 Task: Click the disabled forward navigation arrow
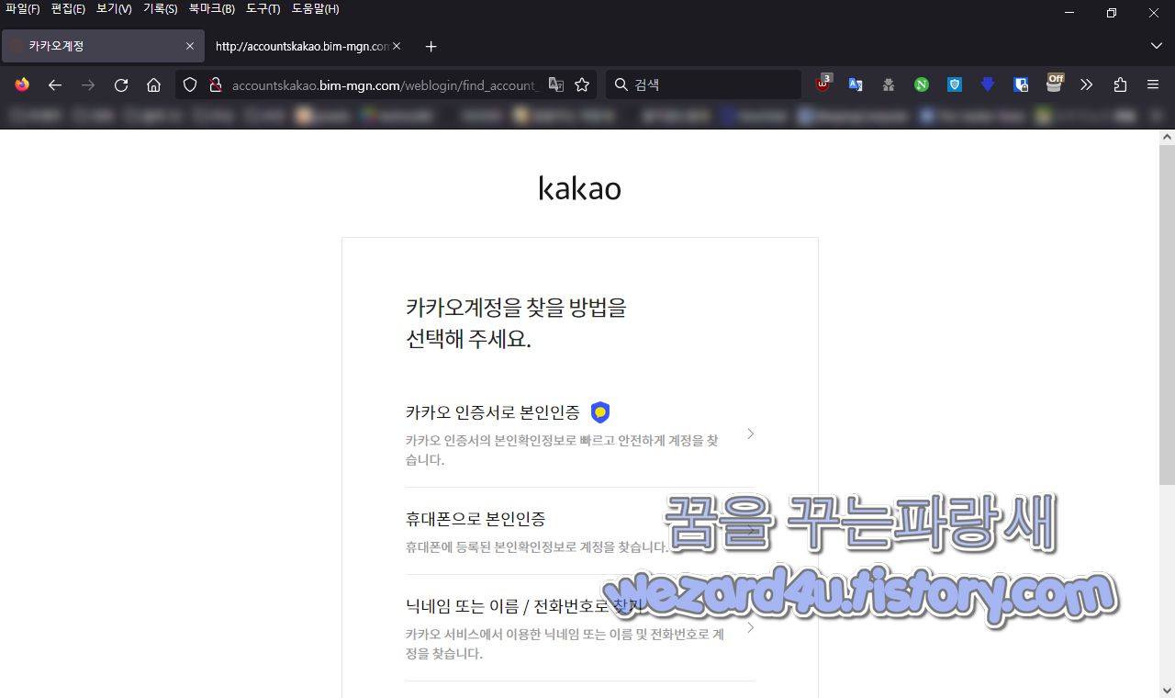coord(88,84)
